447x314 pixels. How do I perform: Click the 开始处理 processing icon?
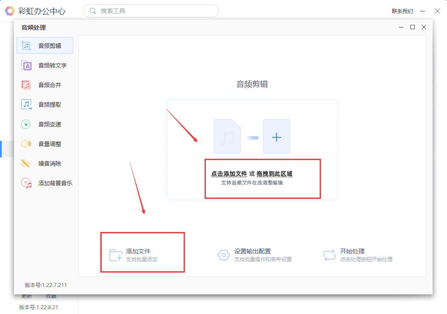(x=328, y=254)
